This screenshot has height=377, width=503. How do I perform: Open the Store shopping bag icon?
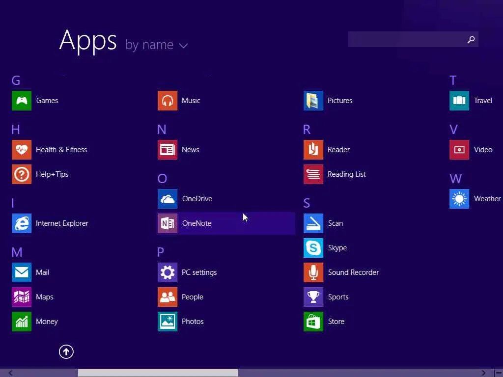[313, 321]
